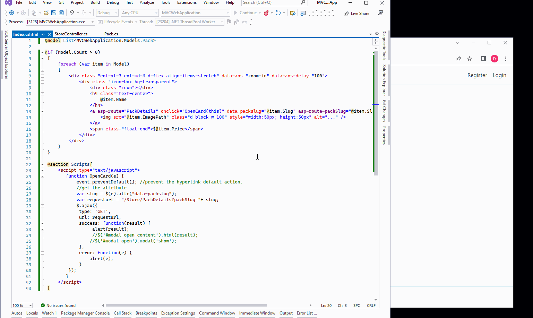Open the Solution Explorer side tab
Image resolution: width=533 pixels, height=318 pixels.
pyautogui.click(x=384, y=80)
